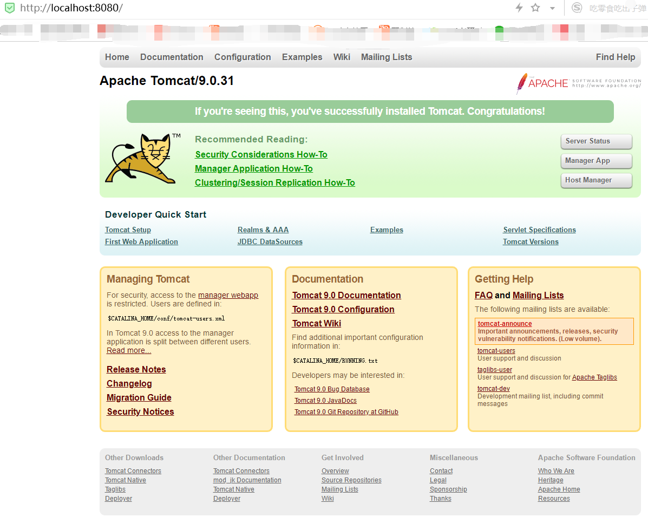Open Tomcat 9.0 Bug Database link
The height and width of the screenshot is (517, 648).
tap(332, 389)
